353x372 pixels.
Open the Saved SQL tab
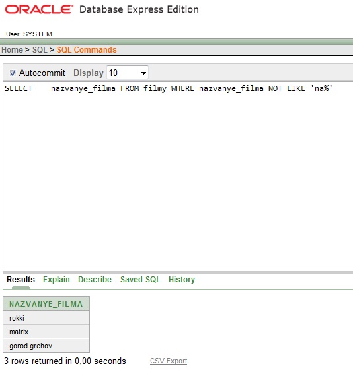(x=140, y=280)
